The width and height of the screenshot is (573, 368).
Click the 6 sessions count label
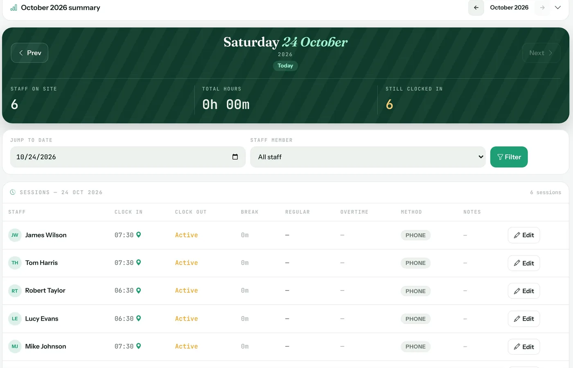pos(546,192)
